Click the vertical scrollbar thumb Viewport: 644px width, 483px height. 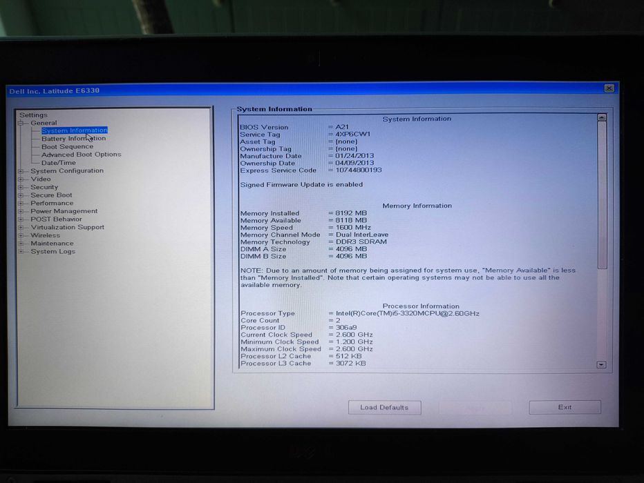(602, 195)
